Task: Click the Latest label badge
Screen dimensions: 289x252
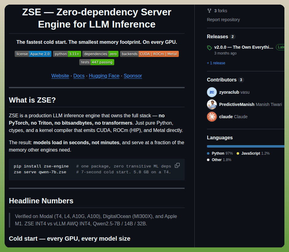Action: click(280, 47)
